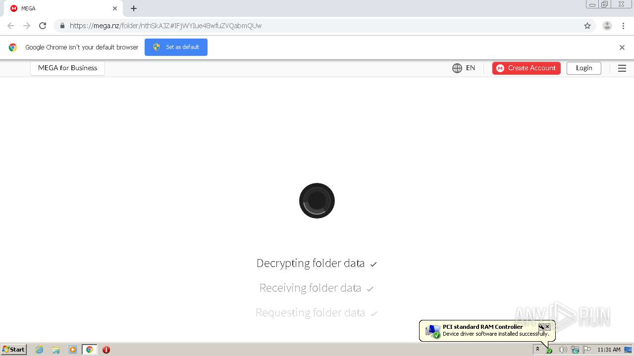Click 'Requesting folder data' text
This screenshot has height=356, width=634.
click(x=311, y=312)
